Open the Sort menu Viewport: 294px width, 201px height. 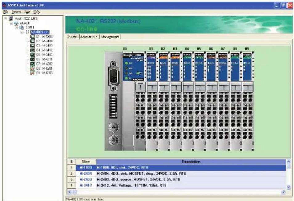(x=27, y=12)
